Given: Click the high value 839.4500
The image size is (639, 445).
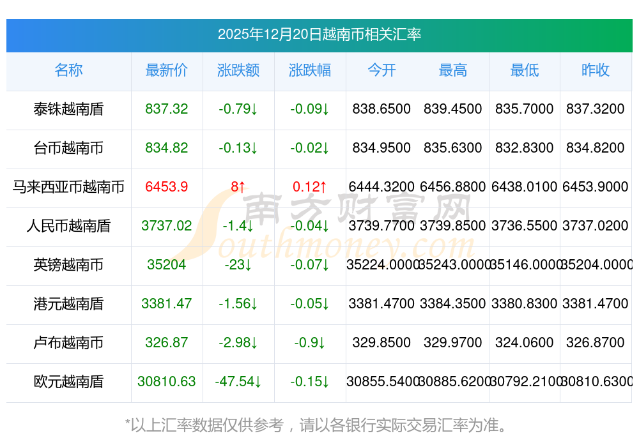Looking at the screenshot, I should click(x=453, y=109).
